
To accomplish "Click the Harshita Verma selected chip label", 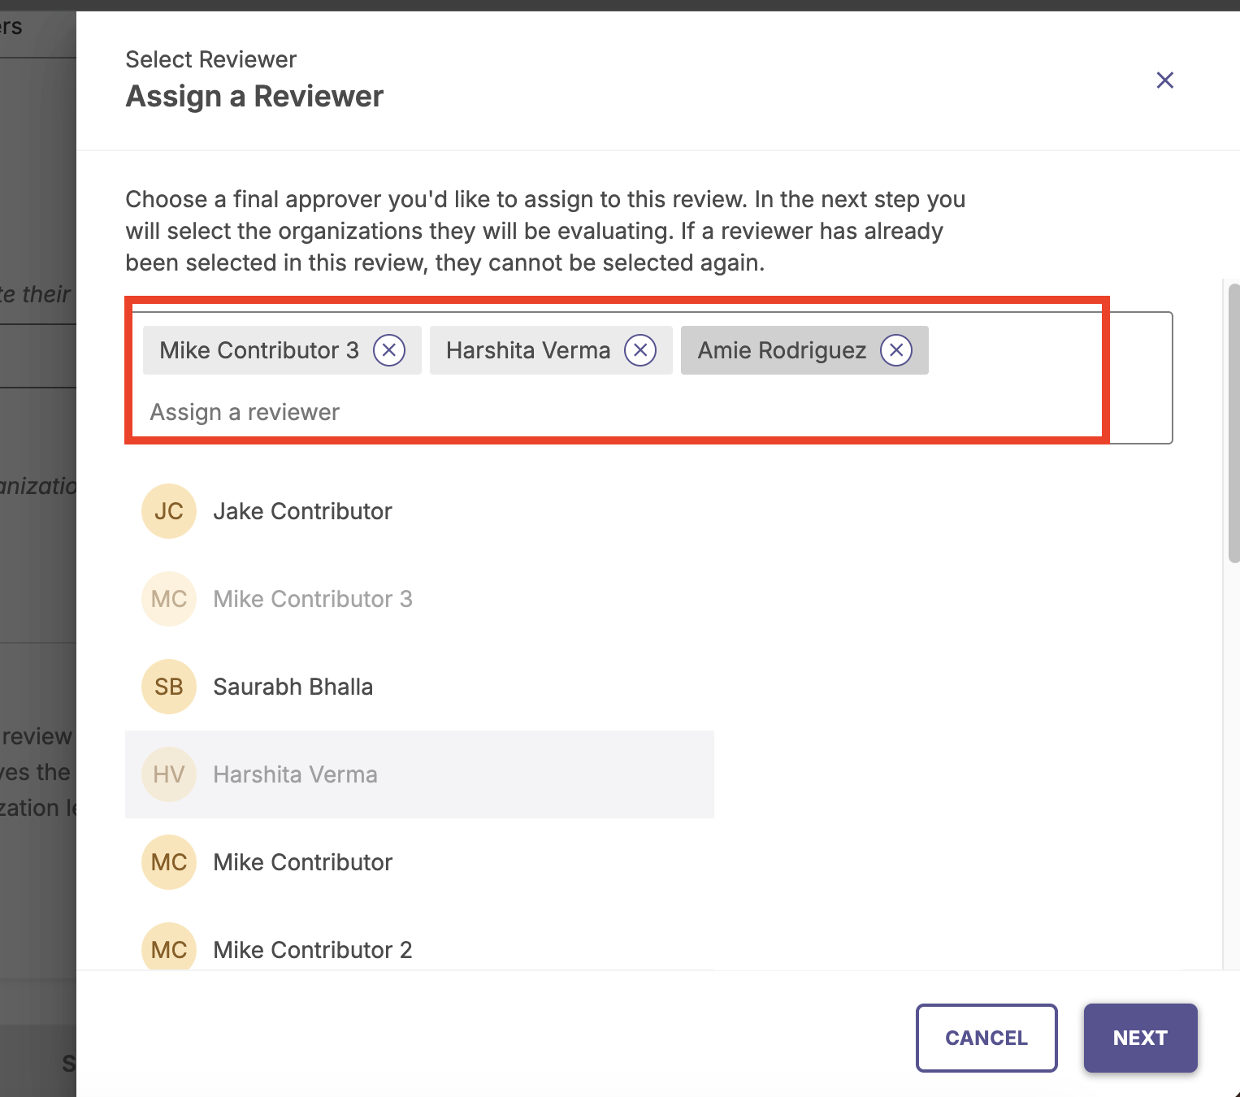I will 528,350.
